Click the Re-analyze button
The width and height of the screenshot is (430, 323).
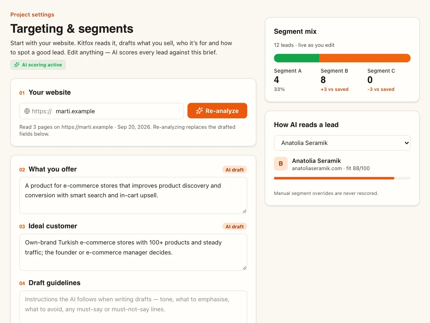(217, 111)
